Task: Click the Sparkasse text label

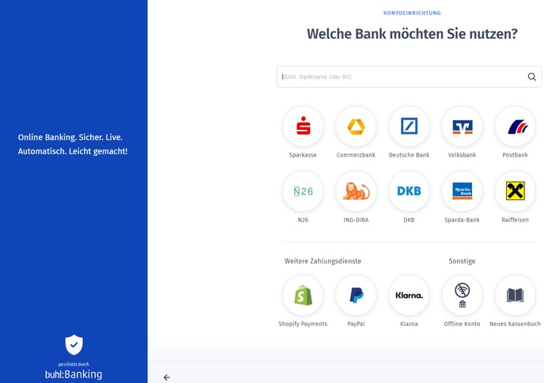Action: 303,155
